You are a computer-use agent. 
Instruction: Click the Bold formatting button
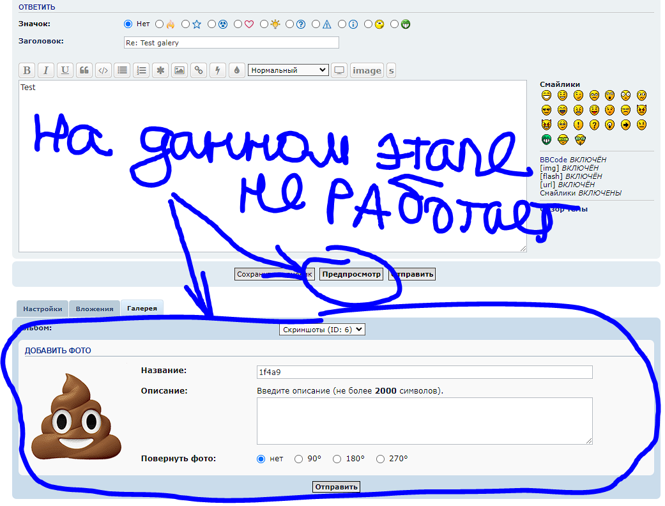pos(27,70)
